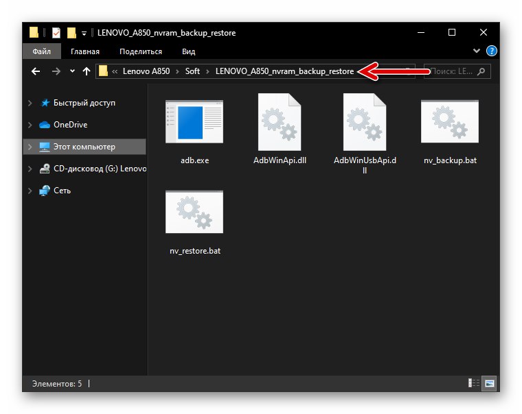The width and height of the screenshot is (522, 414).
Task: Click the folder icon in title bar
Action: [x=34, y=33]
